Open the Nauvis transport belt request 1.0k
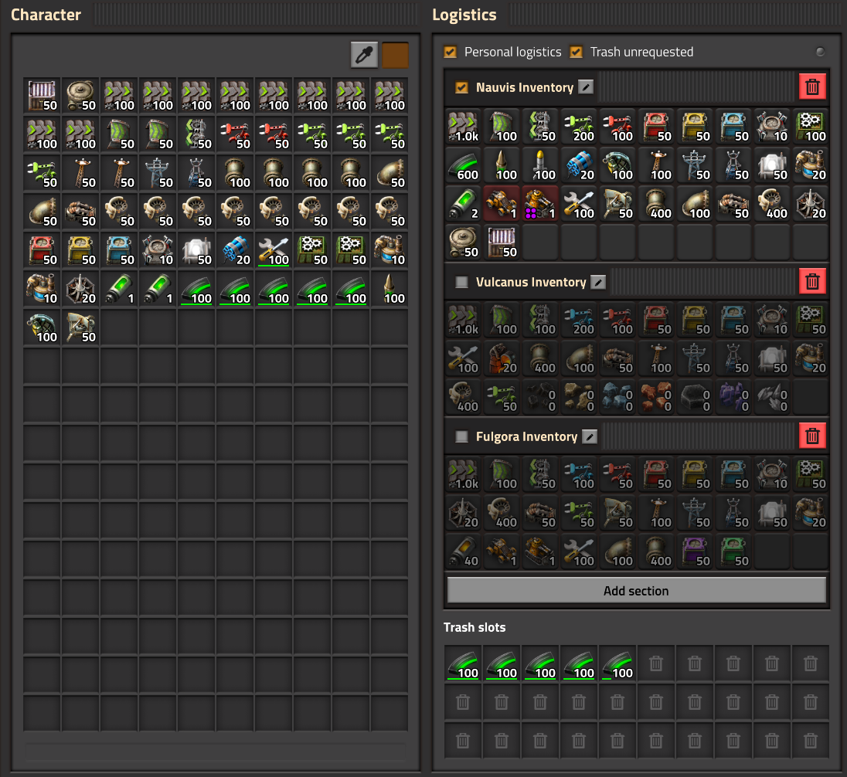 pyautogui.click(x=464, y=127)
